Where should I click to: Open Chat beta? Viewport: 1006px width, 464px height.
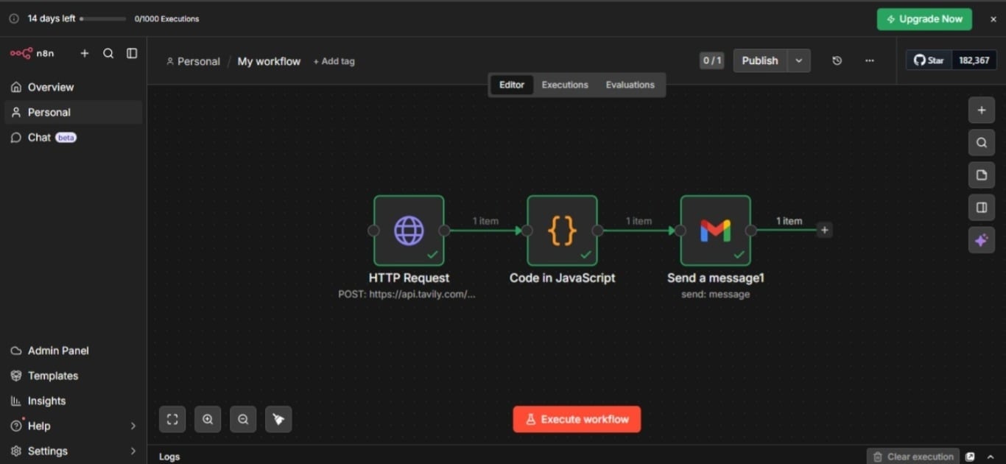[73, 138]
